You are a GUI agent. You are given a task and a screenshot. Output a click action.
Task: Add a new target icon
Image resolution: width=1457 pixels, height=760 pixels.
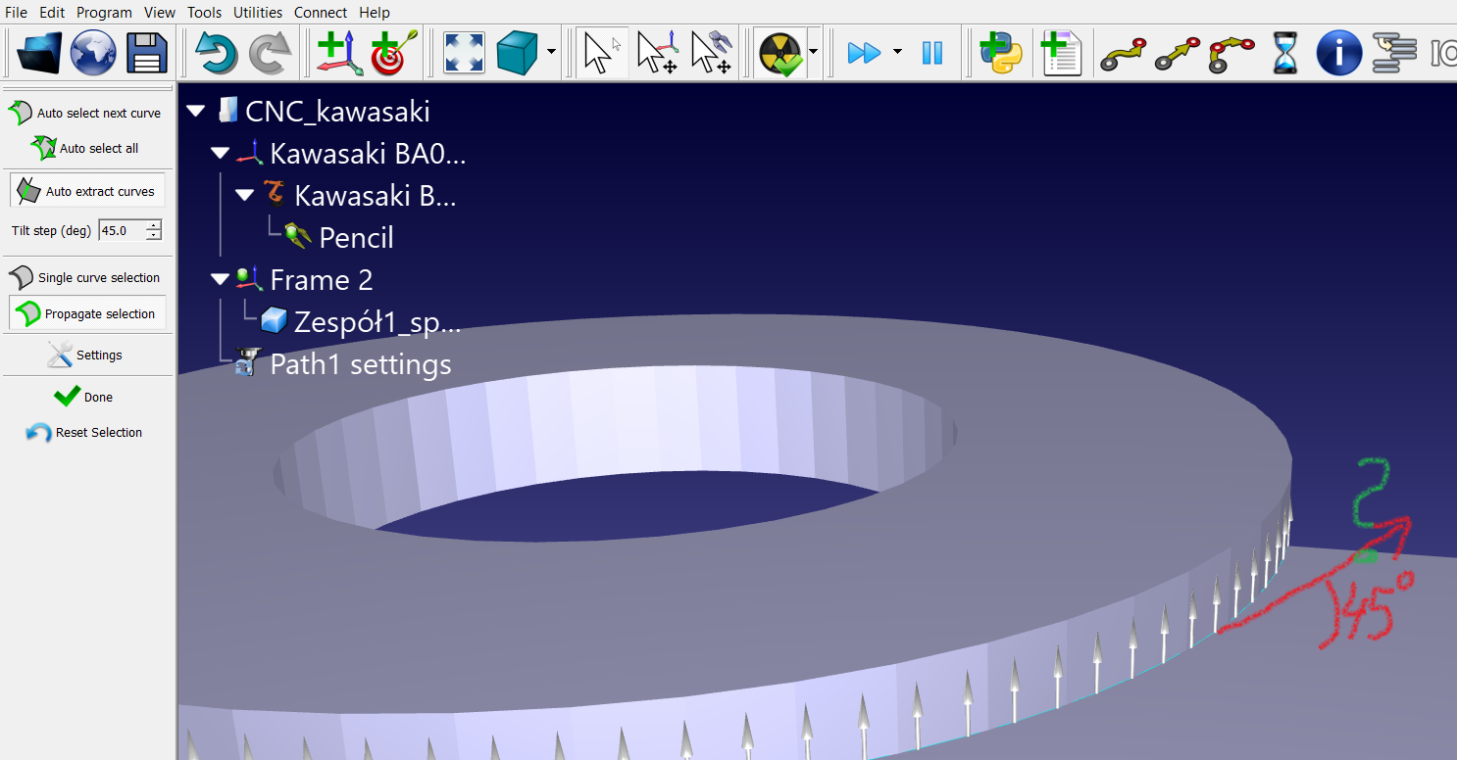pyautogui.click(x=393, y=53)
